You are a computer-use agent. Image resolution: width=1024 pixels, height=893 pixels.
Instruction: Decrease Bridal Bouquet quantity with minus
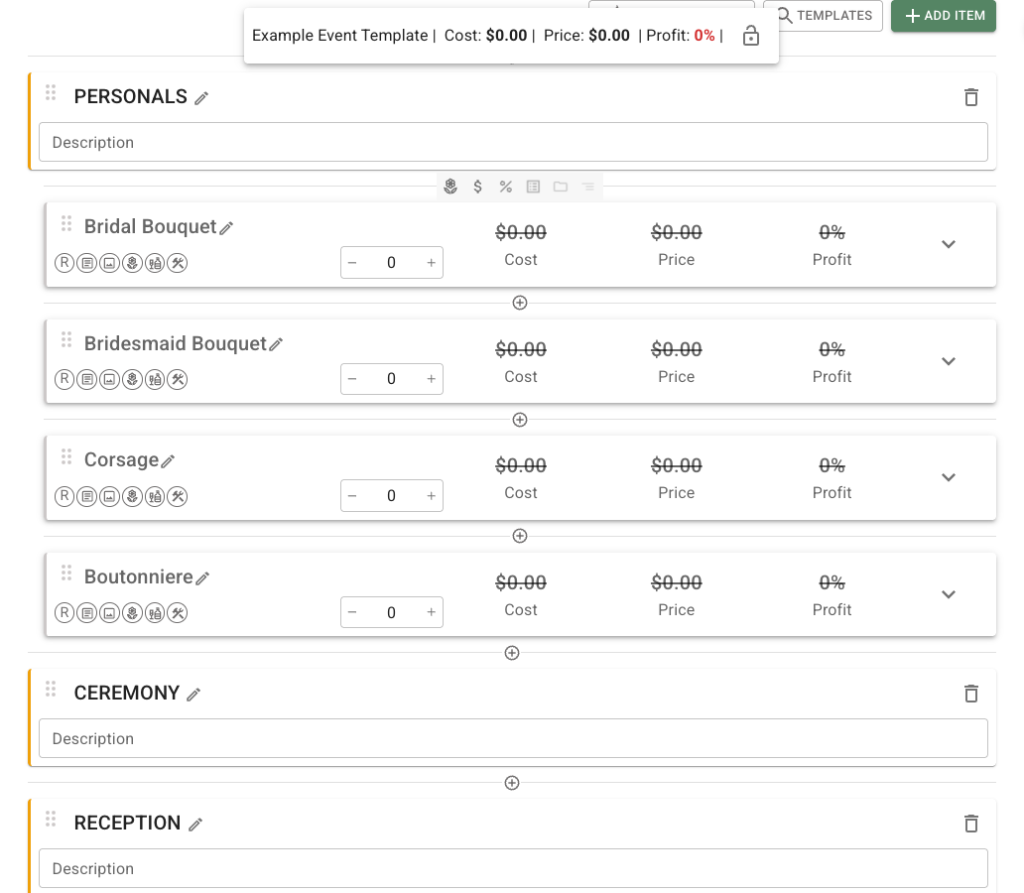click(x=352, y=263)
